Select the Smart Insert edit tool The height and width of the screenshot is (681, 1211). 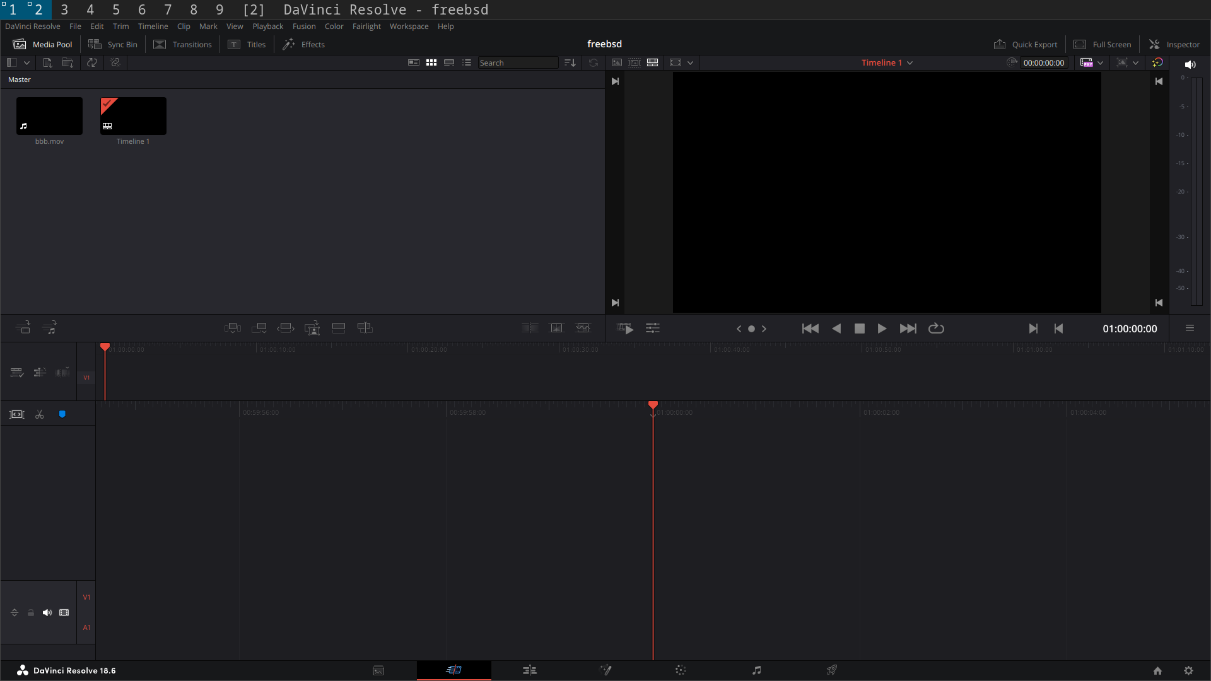pos(233,328)
